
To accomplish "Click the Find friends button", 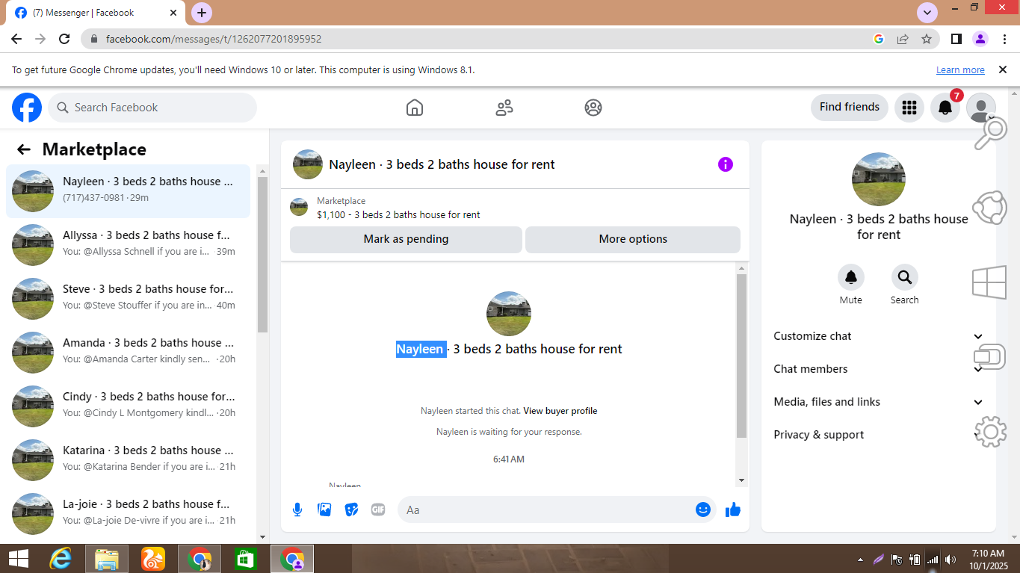I will [850, 108].
